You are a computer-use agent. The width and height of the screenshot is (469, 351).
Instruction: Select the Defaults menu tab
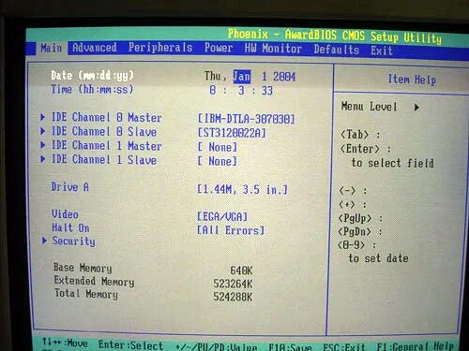click(x=337, y=50)
